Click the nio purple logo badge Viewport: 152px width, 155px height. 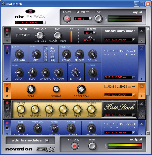point(30,11)
